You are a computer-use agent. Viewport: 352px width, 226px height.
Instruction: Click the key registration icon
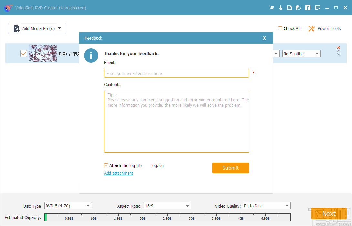click(280, 7)
